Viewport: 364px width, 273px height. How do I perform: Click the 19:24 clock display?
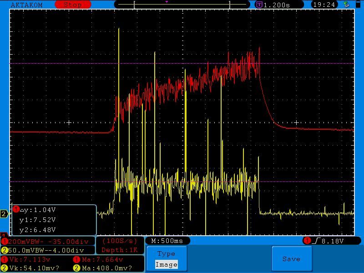[324, 5]
